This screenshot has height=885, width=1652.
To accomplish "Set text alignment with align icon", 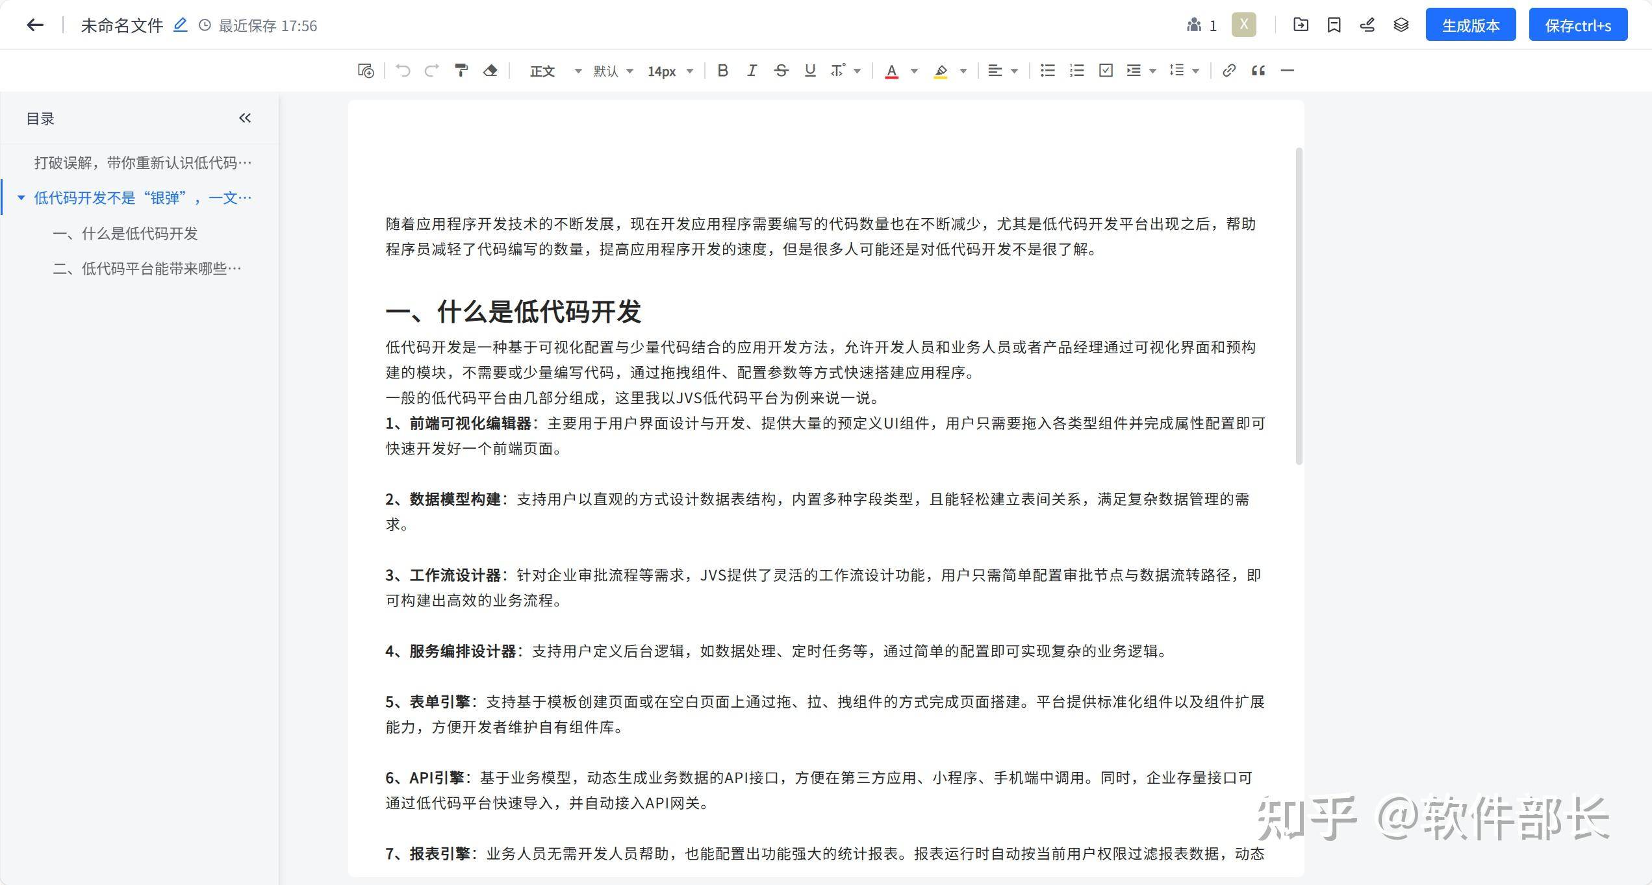I will click(x=995, y=70).
